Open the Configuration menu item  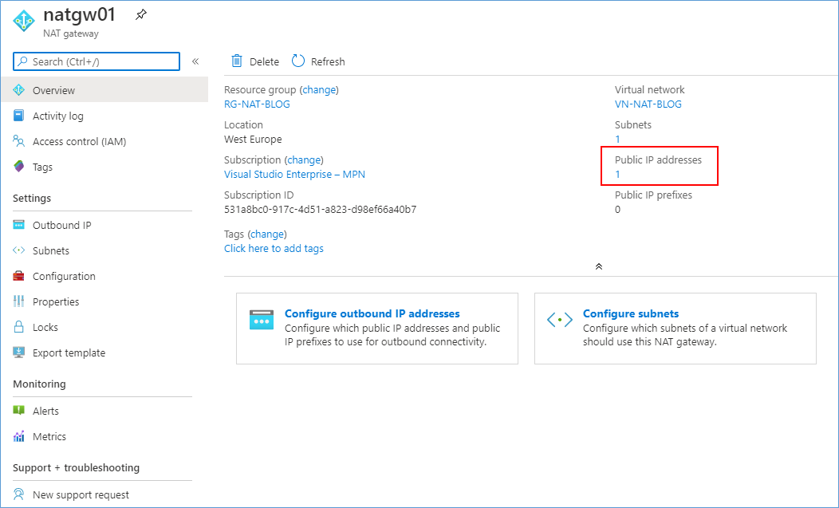[x=64, y=277]
